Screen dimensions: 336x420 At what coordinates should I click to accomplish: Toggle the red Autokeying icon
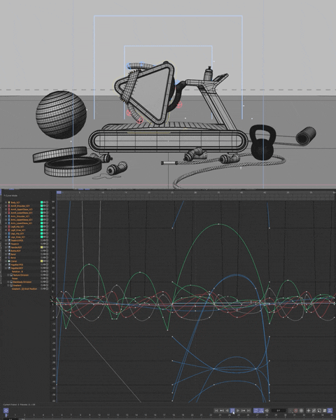(x=296, y=410)
